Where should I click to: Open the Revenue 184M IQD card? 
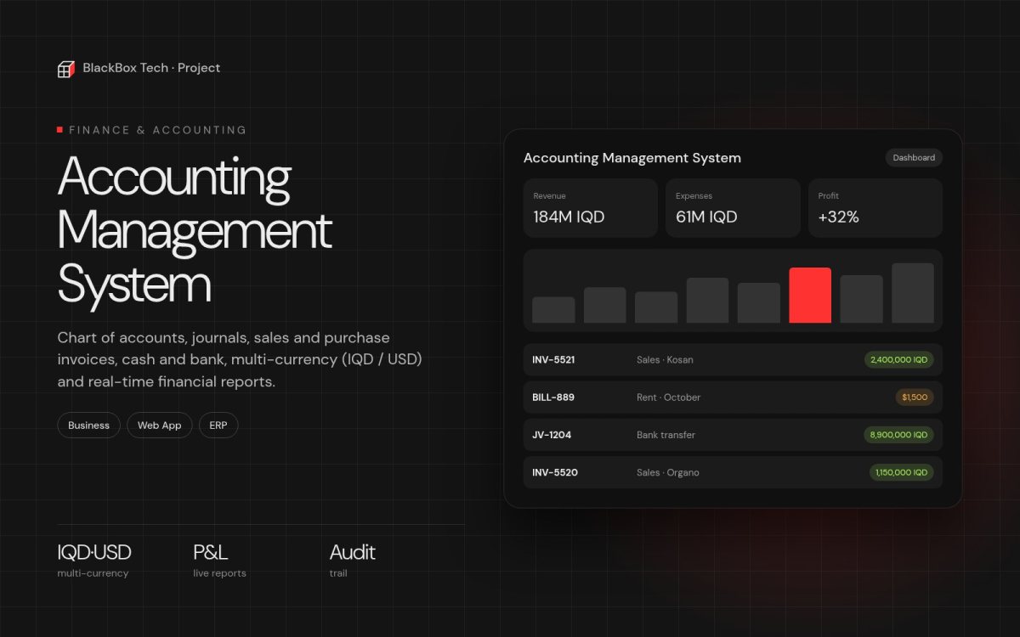[591, 208]
